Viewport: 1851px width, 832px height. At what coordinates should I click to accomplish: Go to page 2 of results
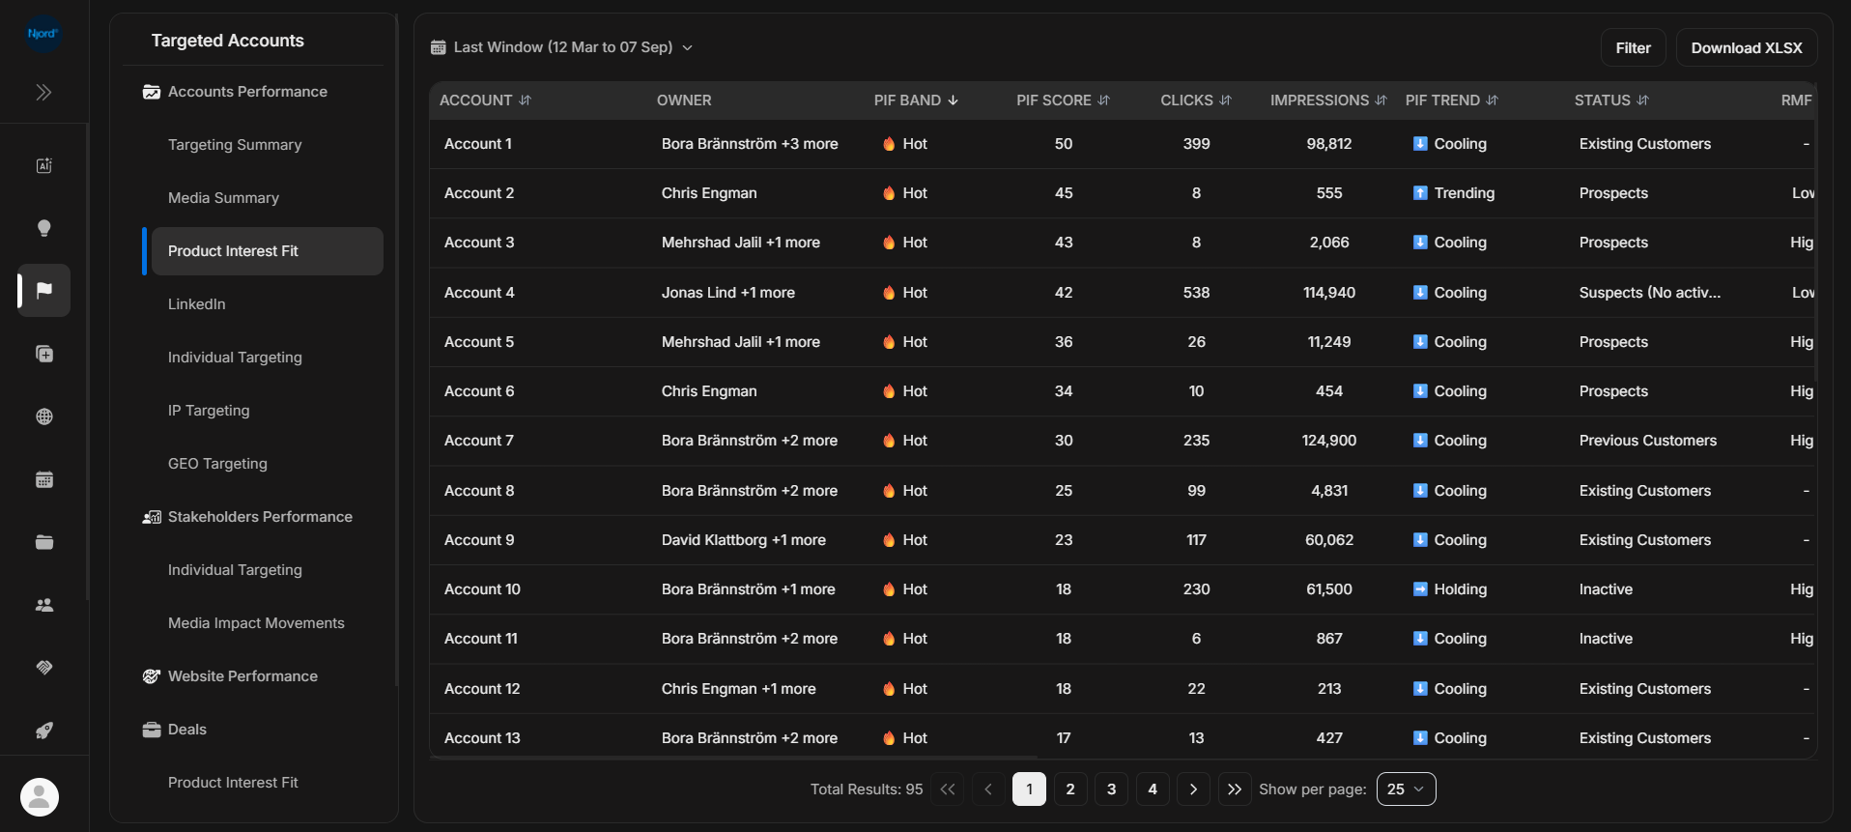click(1070, 789)
